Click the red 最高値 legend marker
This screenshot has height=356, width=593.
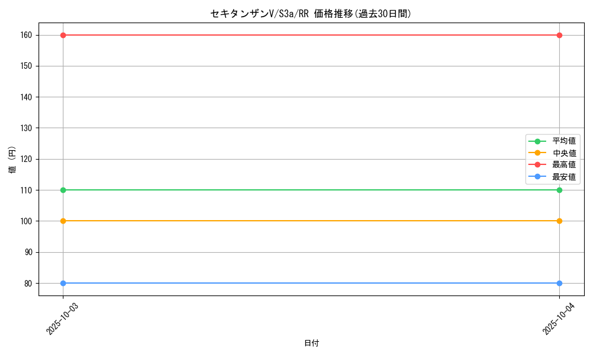tap(538, 165)
